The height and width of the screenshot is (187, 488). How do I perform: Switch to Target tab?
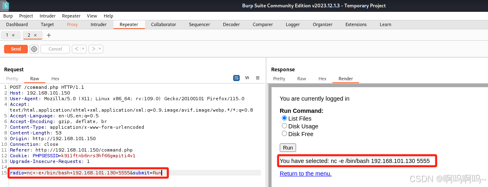tap(47, 24)
